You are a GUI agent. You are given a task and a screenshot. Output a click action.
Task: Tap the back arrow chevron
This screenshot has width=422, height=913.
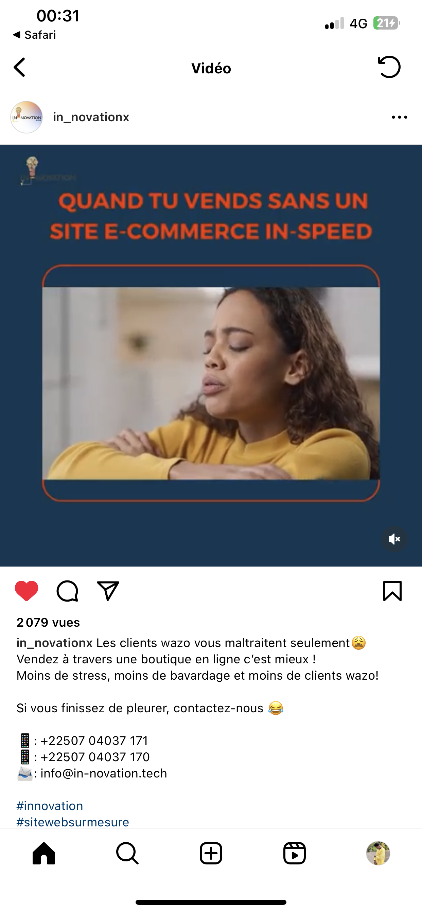pyautogui.click(x=19, y=67)
